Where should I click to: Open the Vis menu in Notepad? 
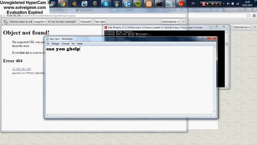click(x=73, y=43)
